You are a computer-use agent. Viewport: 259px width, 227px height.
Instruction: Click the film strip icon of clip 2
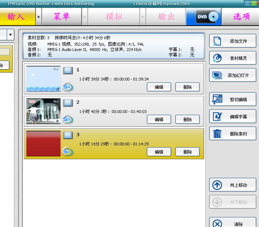[x=68, y=103]
